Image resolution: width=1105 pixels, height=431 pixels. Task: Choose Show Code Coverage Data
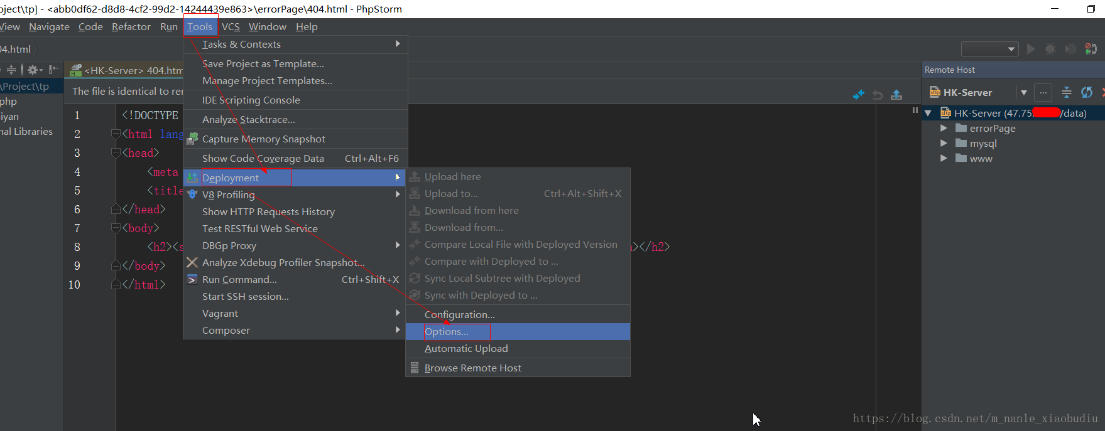[x=295, y=158]
